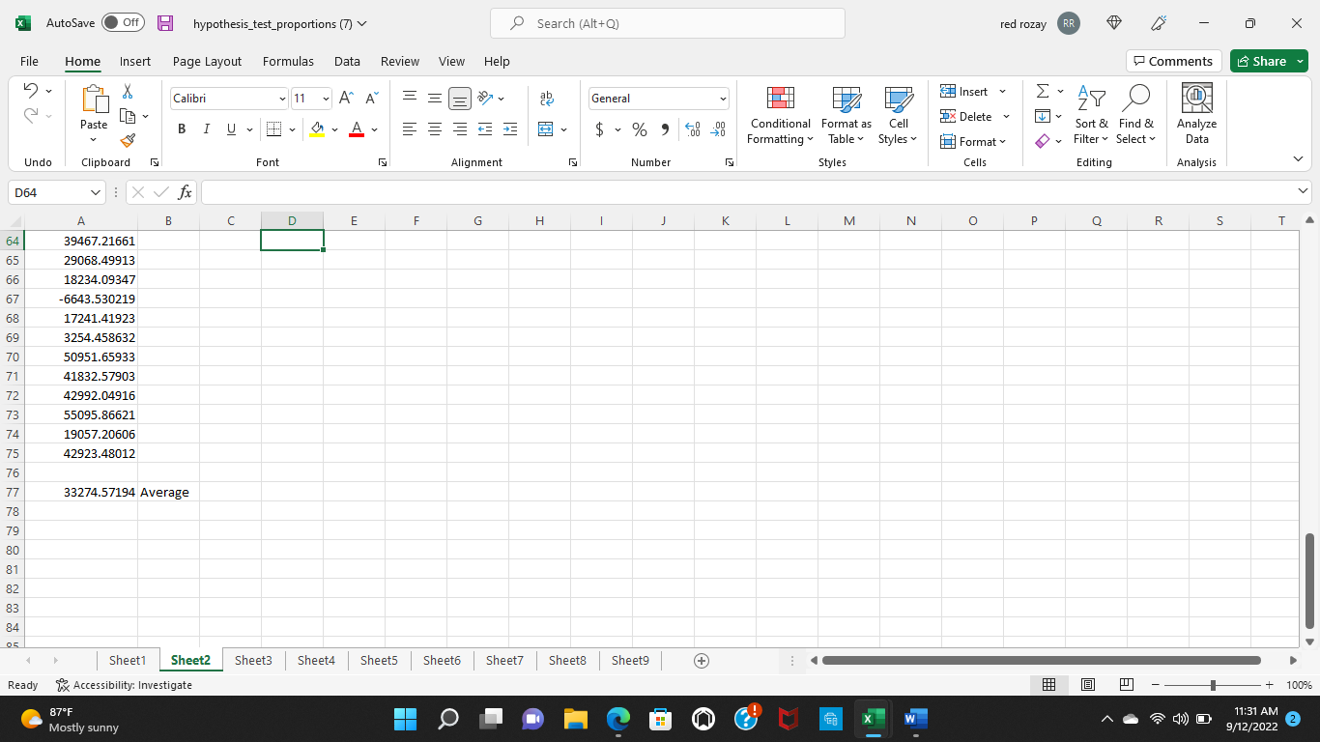
Task: Click the Increase Indent icon
Action: pyautogui.click(x=510, y=128)
